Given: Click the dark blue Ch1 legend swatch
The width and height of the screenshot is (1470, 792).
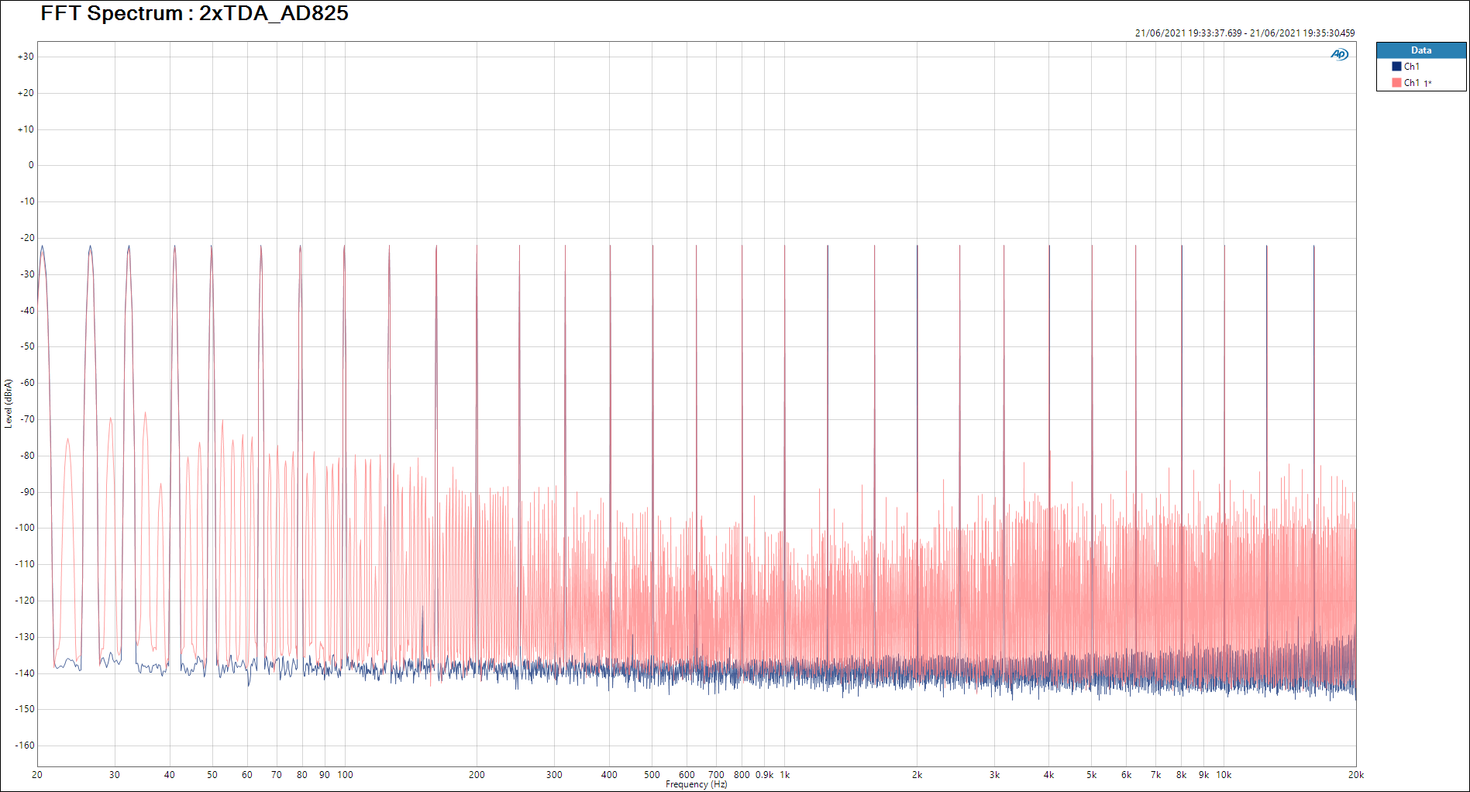Looking at the screenshot, I should tap(1396, 67).
